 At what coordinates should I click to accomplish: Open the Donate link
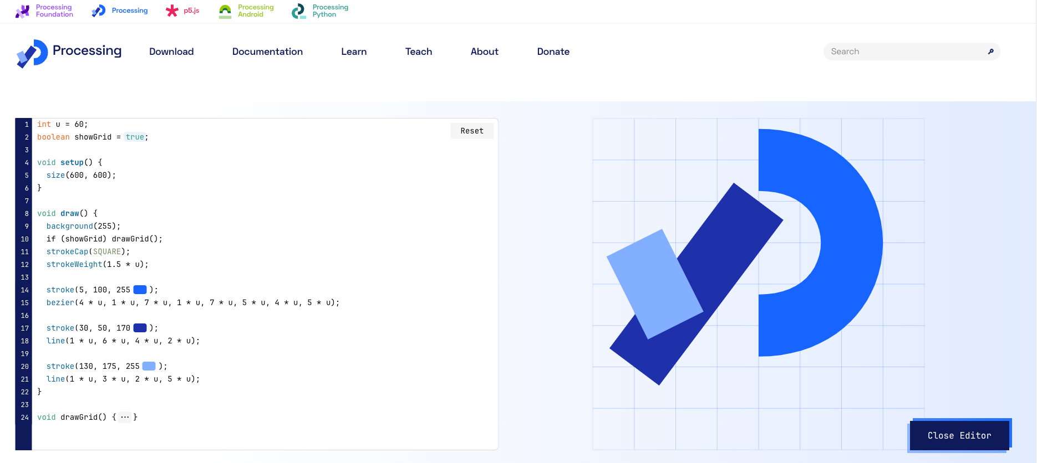point(553,52)
